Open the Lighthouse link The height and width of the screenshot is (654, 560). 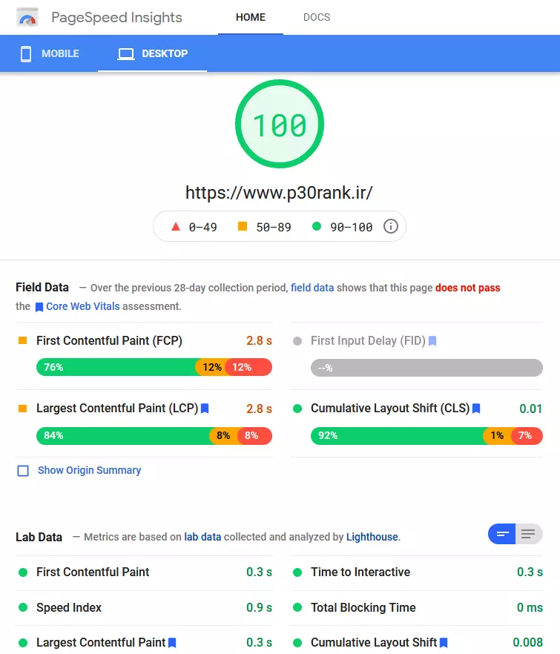click(372, 537)
